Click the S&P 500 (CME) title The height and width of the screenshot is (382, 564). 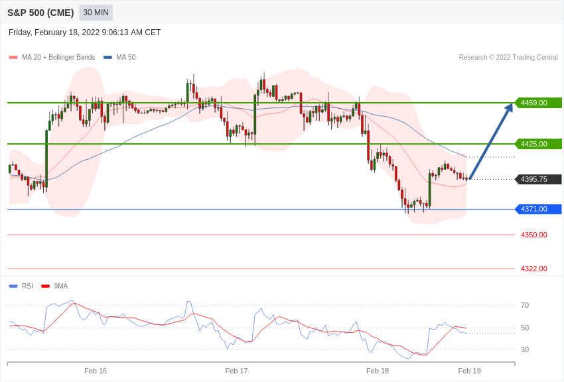point(40,13)
